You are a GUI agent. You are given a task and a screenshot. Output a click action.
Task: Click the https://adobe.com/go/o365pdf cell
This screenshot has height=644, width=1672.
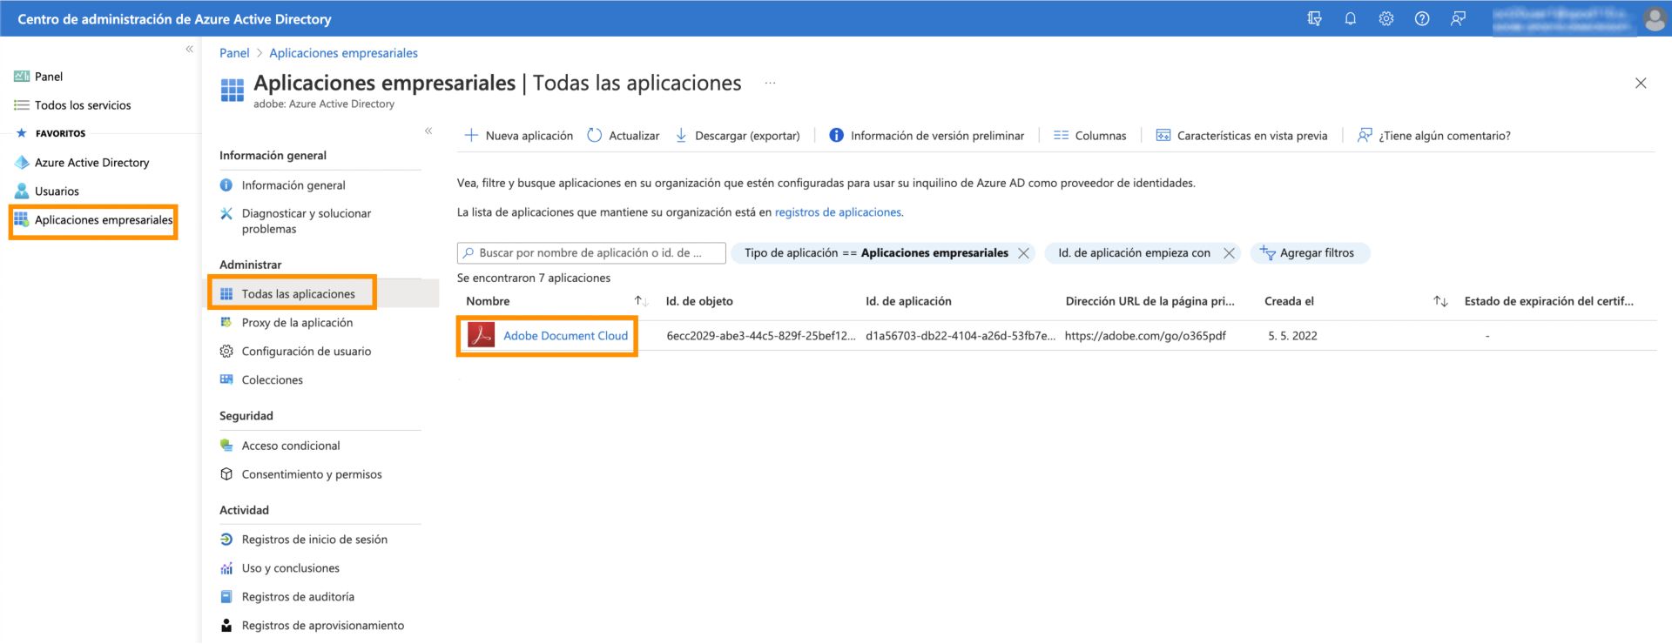click(x=1145, y=336)
